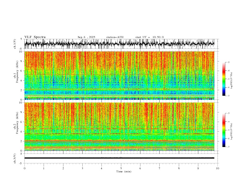Click the start UT 10:50:0 label

click(x=149, y=37)
